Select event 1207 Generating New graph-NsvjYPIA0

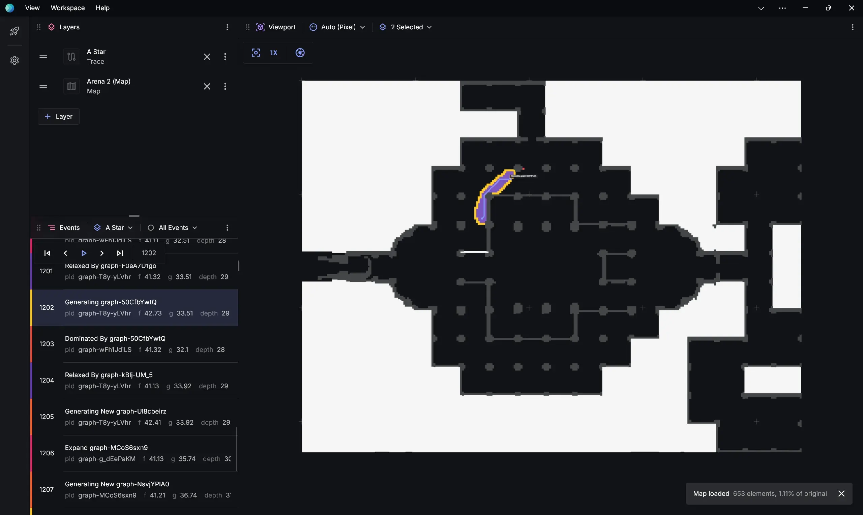tap(134, 490)
